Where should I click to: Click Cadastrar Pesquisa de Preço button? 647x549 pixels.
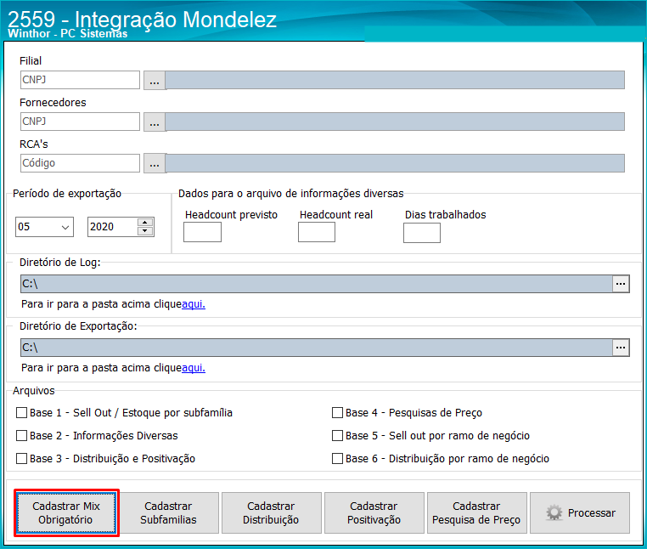(x=476, y=512)
